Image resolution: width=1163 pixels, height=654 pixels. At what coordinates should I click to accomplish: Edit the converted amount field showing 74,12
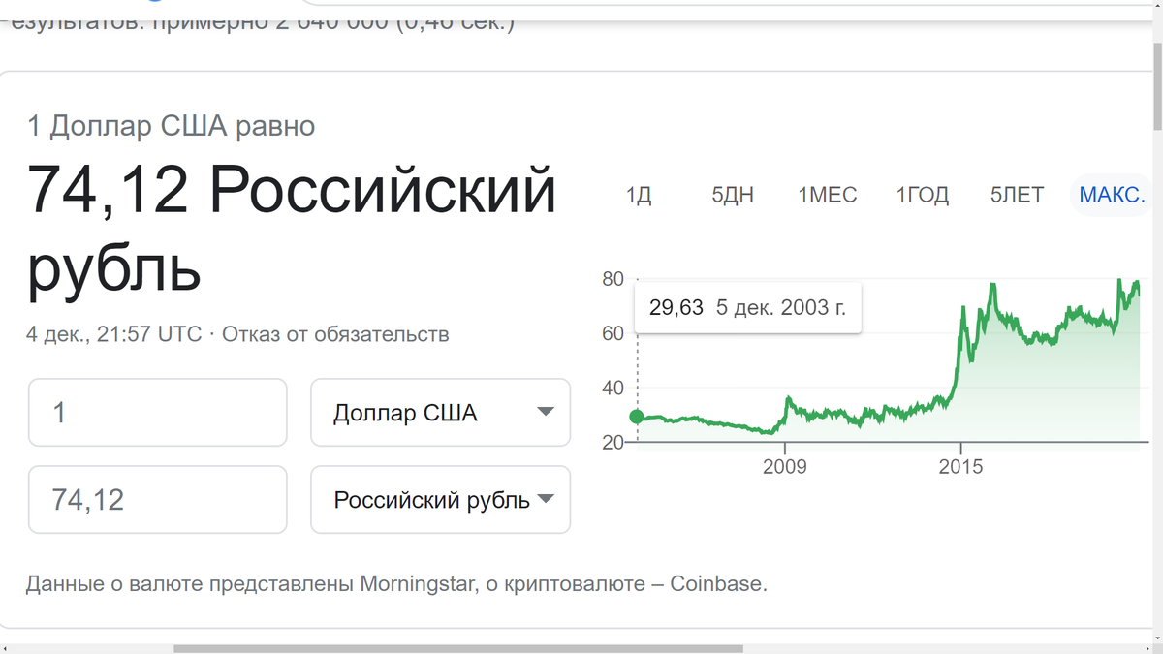(156, 500)
